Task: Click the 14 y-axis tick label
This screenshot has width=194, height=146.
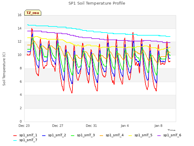Action: pos(19,28)
